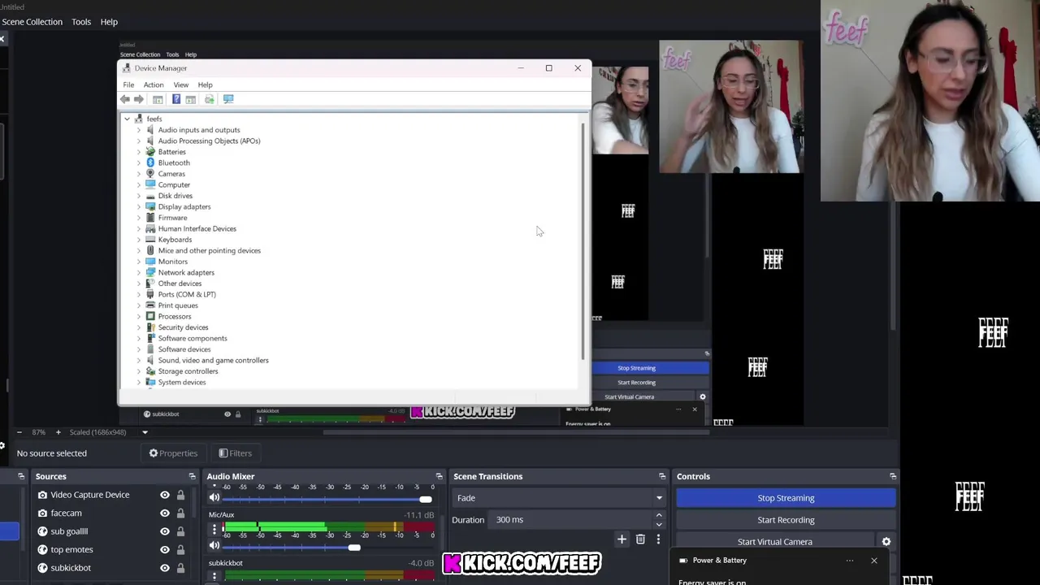Select the Monitors tree item
Image resolution: width=1040 pixels, height=585 pixels.
(173, 262)
